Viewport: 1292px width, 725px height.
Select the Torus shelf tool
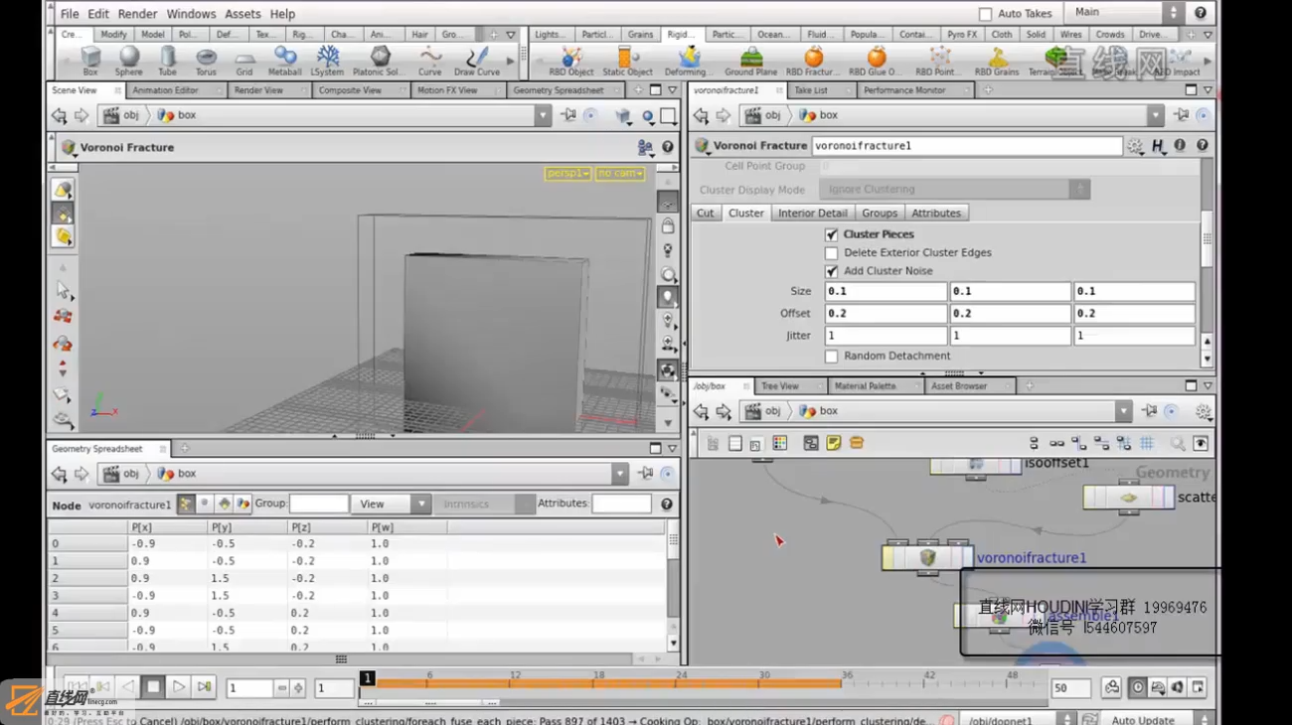[206, 60]
